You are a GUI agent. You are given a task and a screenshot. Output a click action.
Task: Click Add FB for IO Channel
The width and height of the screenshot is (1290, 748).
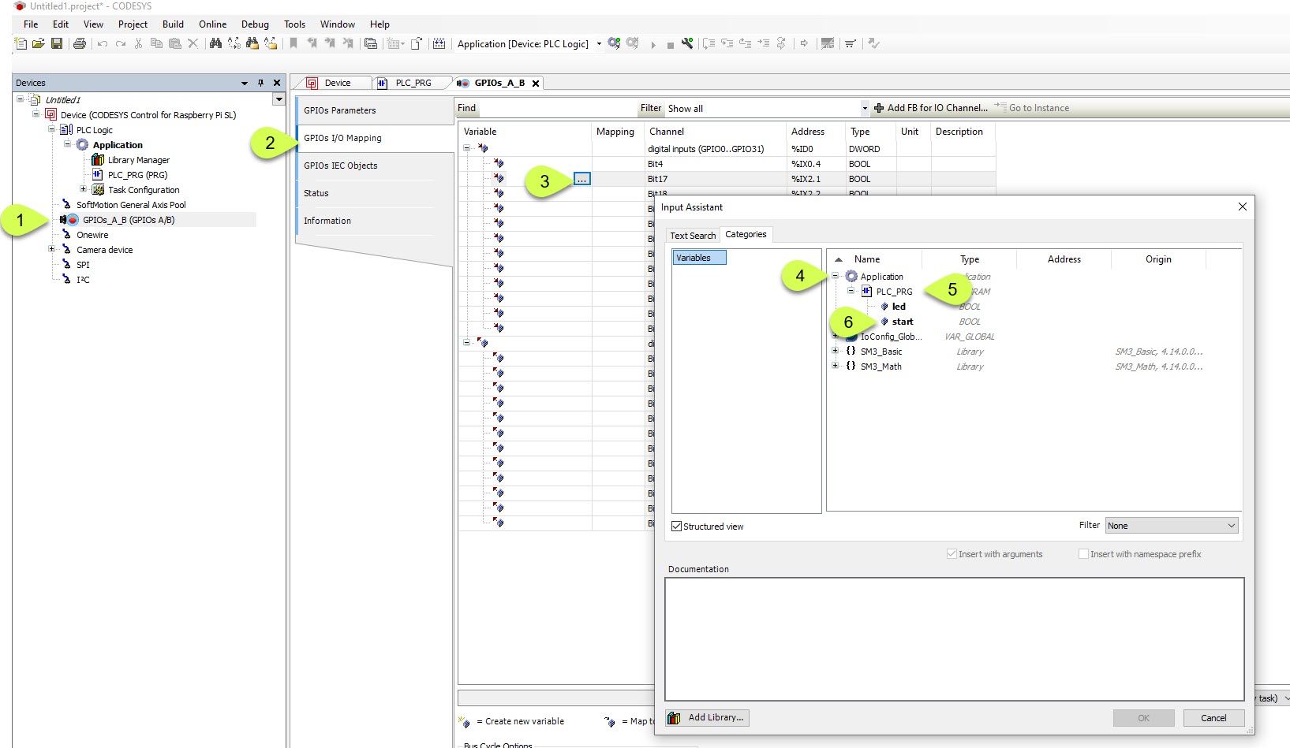pos(930,108)
